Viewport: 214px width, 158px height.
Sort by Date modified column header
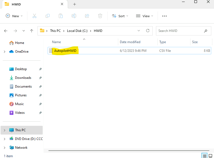[130, 42]
